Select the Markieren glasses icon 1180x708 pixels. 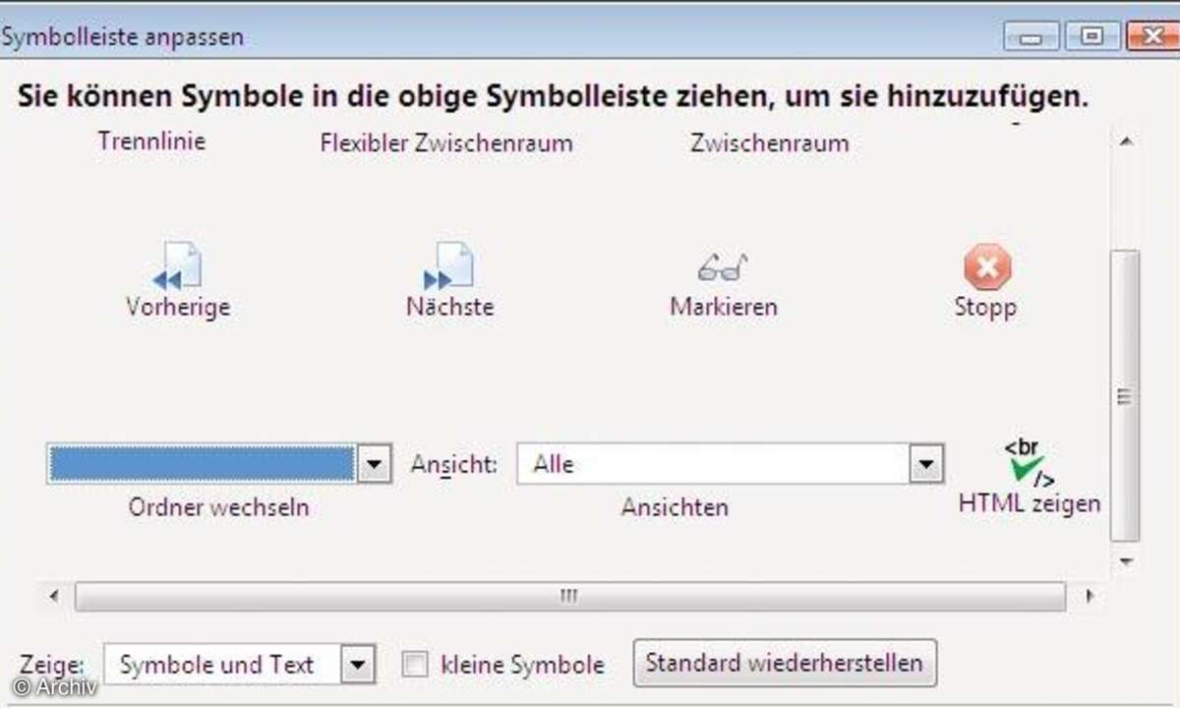point(723,265)
